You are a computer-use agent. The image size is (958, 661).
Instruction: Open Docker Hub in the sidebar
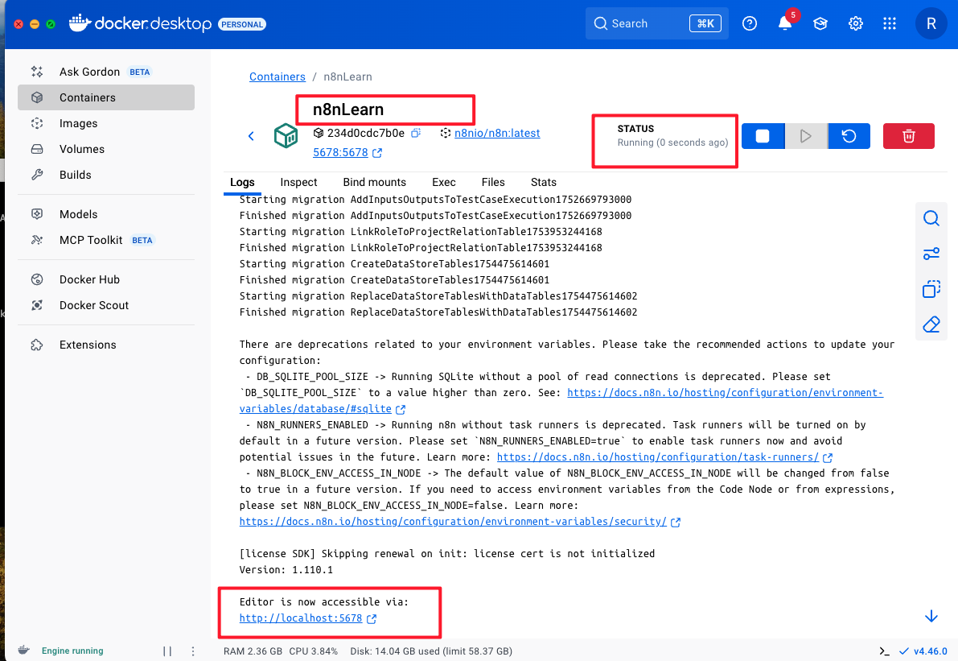[105, 279]
